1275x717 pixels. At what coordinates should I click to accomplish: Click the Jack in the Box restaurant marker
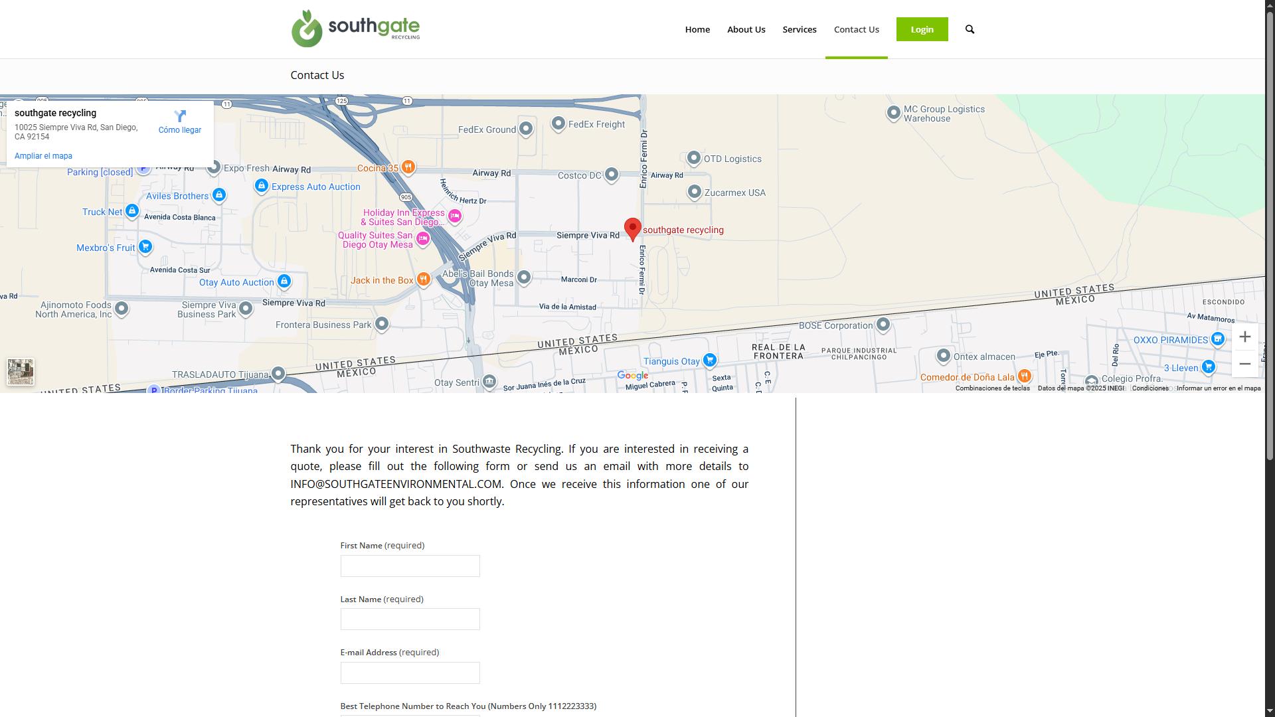tap(423, 279)
